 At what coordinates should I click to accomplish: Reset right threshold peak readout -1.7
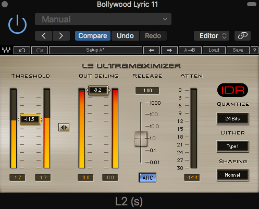pos(43,178)
